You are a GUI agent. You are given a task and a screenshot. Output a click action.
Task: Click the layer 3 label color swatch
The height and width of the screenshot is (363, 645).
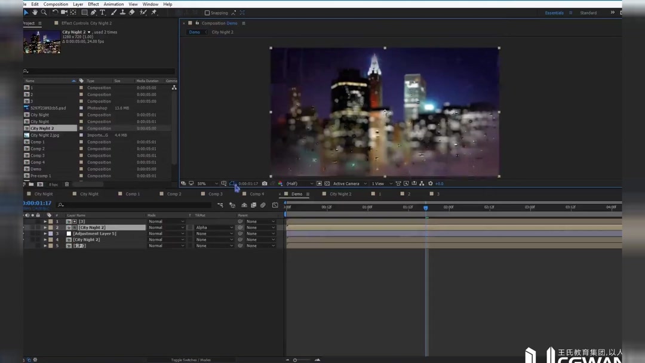pos(51,233)
